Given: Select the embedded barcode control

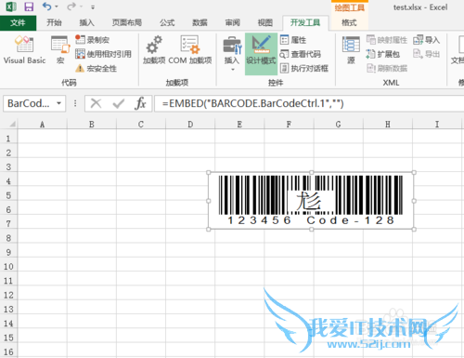Looking at the screenshot, I should point(311,201).
